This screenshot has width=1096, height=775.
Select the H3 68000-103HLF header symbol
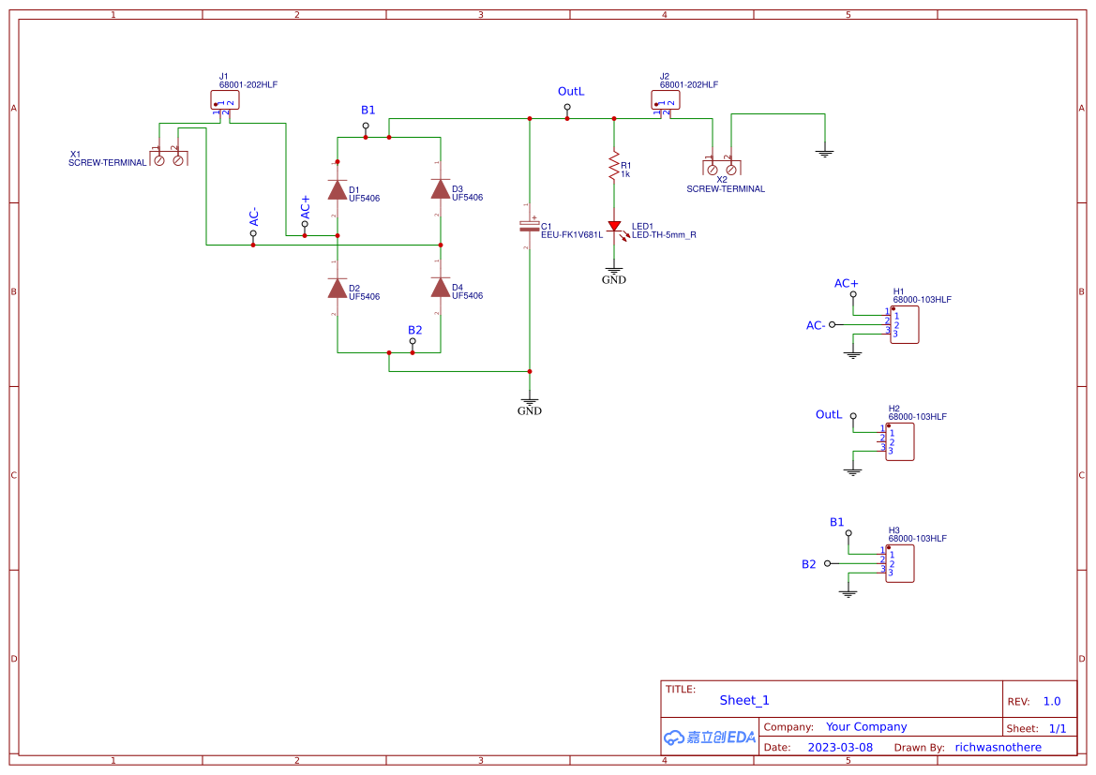pyautogui.click(x=899, y=562)
